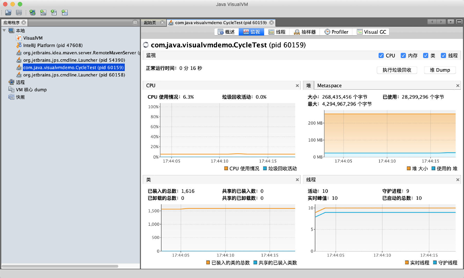Click the 执行垃圾回收 button
Image resolution: width=464 pixels, height=278 pixels.
coord(397,70)
